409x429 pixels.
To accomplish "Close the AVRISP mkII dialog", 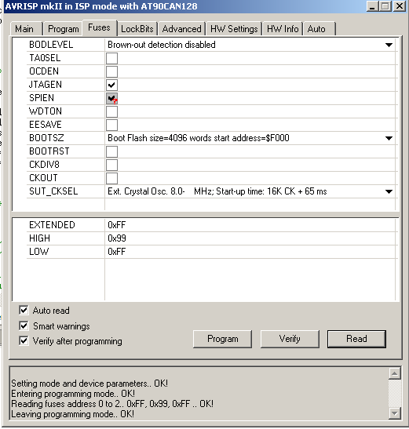I will (400, 6).
